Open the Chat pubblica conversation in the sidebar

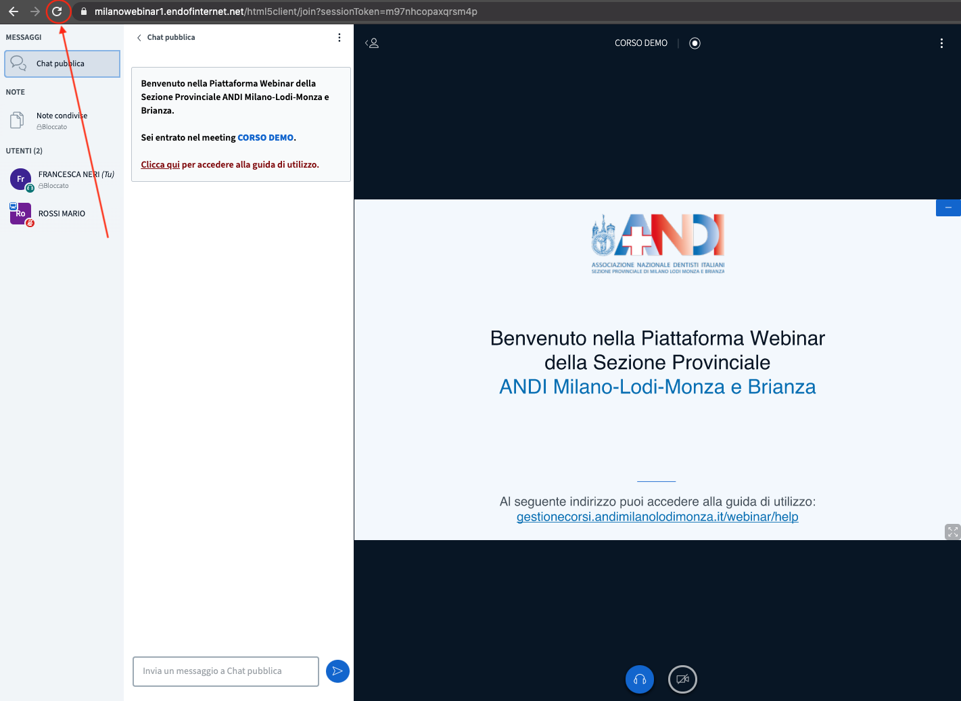62,64
